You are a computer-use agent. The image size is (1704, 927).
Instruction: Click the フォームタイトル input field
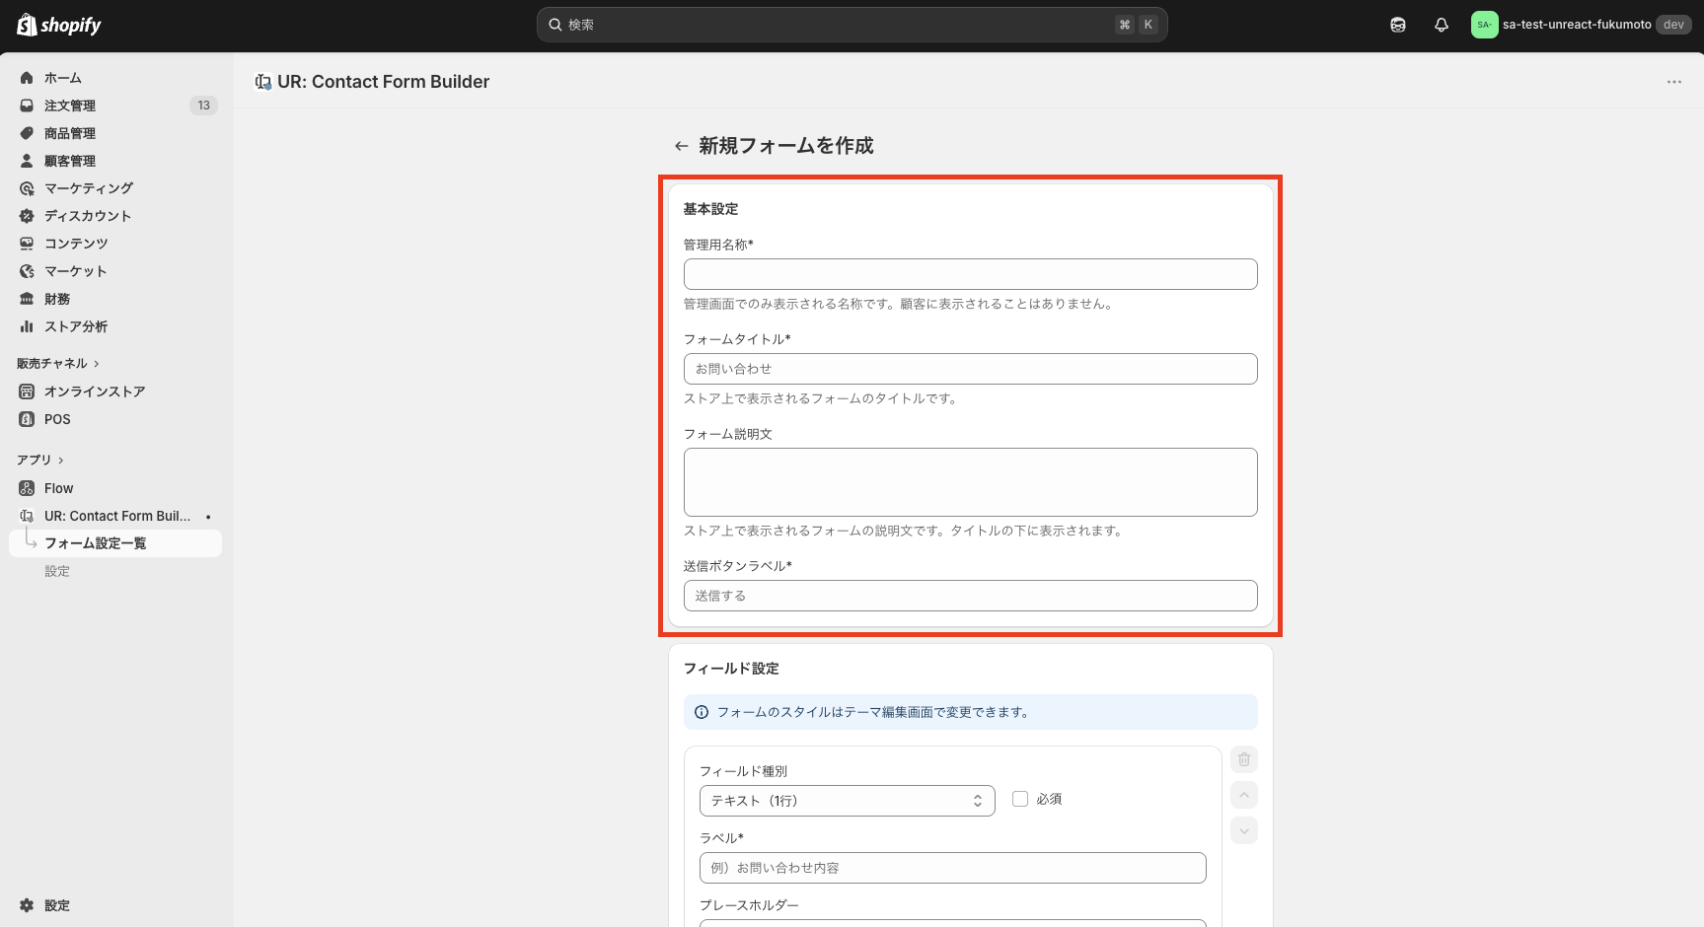tap(970, 369)
